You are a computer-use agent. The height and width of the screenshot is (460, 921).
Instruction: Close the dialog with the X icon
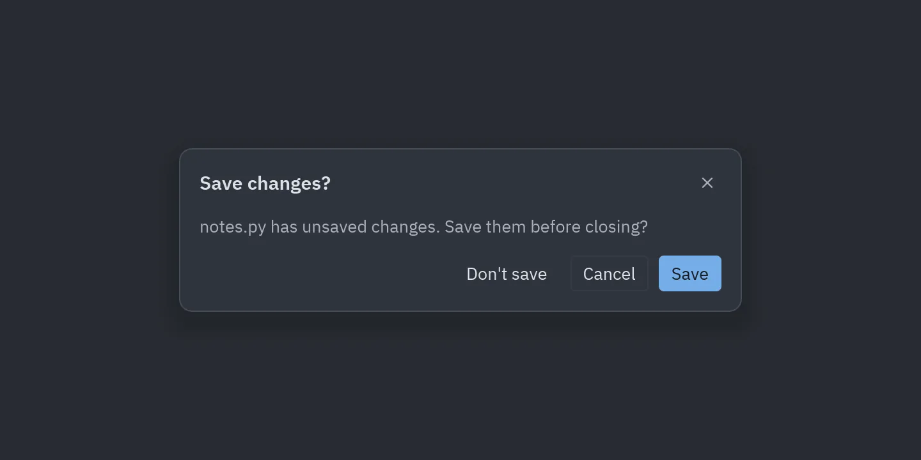tap(707, 183)
